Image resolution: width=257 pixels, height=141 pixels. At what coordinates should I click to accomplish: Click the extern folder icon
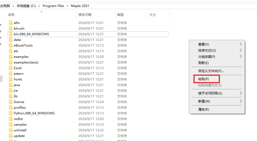coord(11,73)
